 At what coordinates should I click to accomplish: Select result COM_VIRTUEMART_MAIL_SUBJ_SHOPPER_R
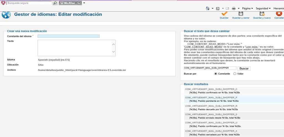211,106
